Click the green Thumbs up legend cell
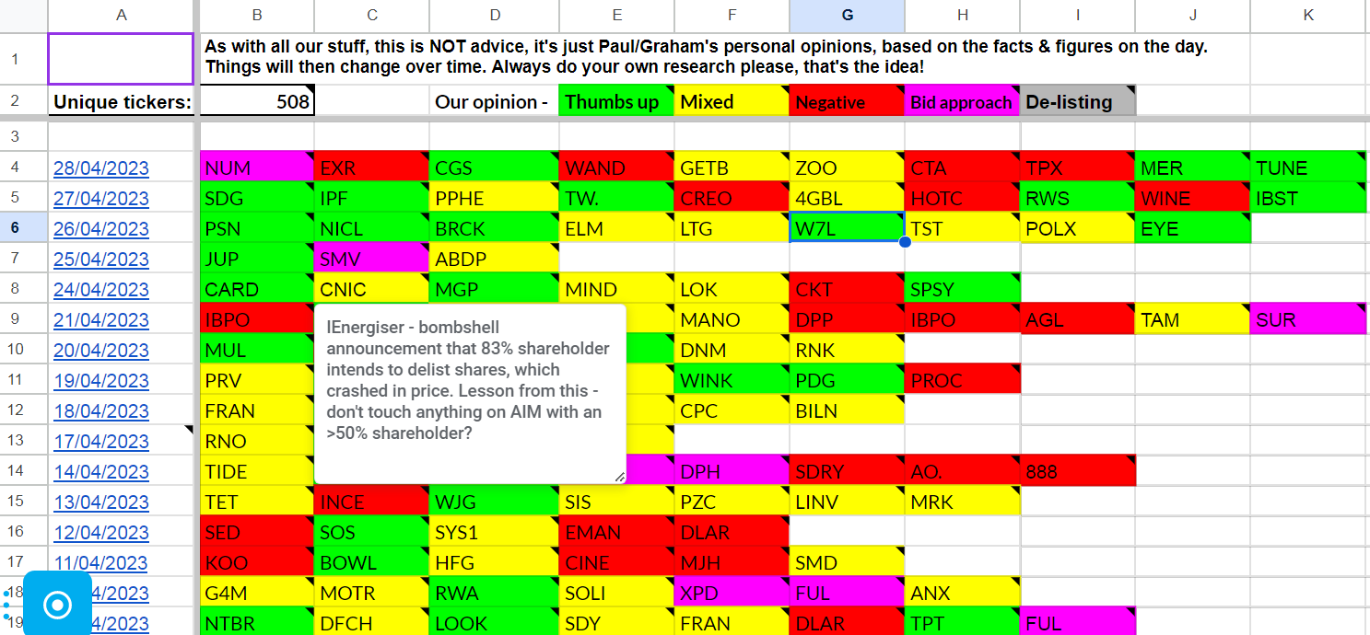Viewport: 1370px width, 635px height. (x=616, y=101)
